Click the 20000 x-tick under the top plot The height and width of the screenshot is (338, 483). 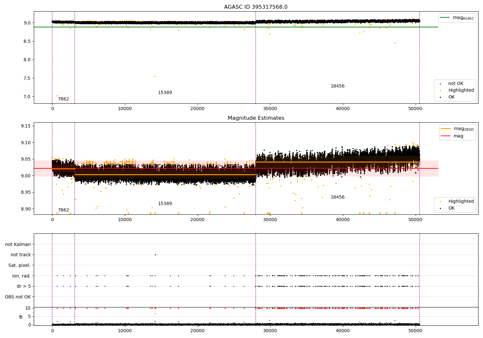(x=197, y=109)
